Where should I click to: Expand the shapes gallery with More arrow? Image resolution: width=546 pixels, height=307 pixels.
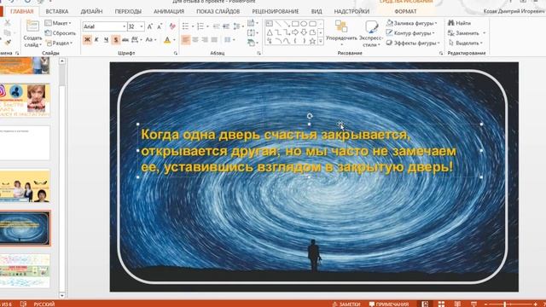(321, 41)
